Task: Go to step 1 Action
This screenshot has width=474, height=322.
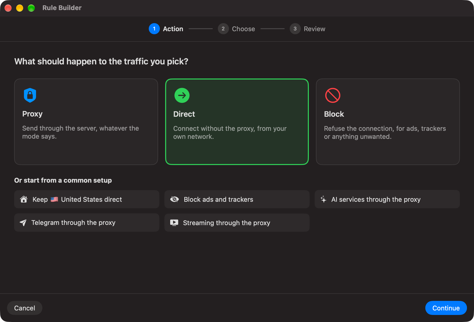Action: coord(166,29)
